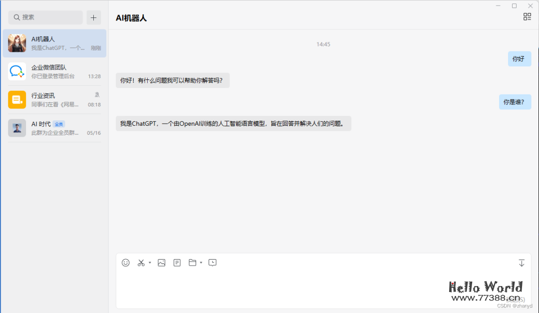Click the AI机器人 chat title header
Image resolution: width=539 pixels, height=313 pixels.
(131, 18)
